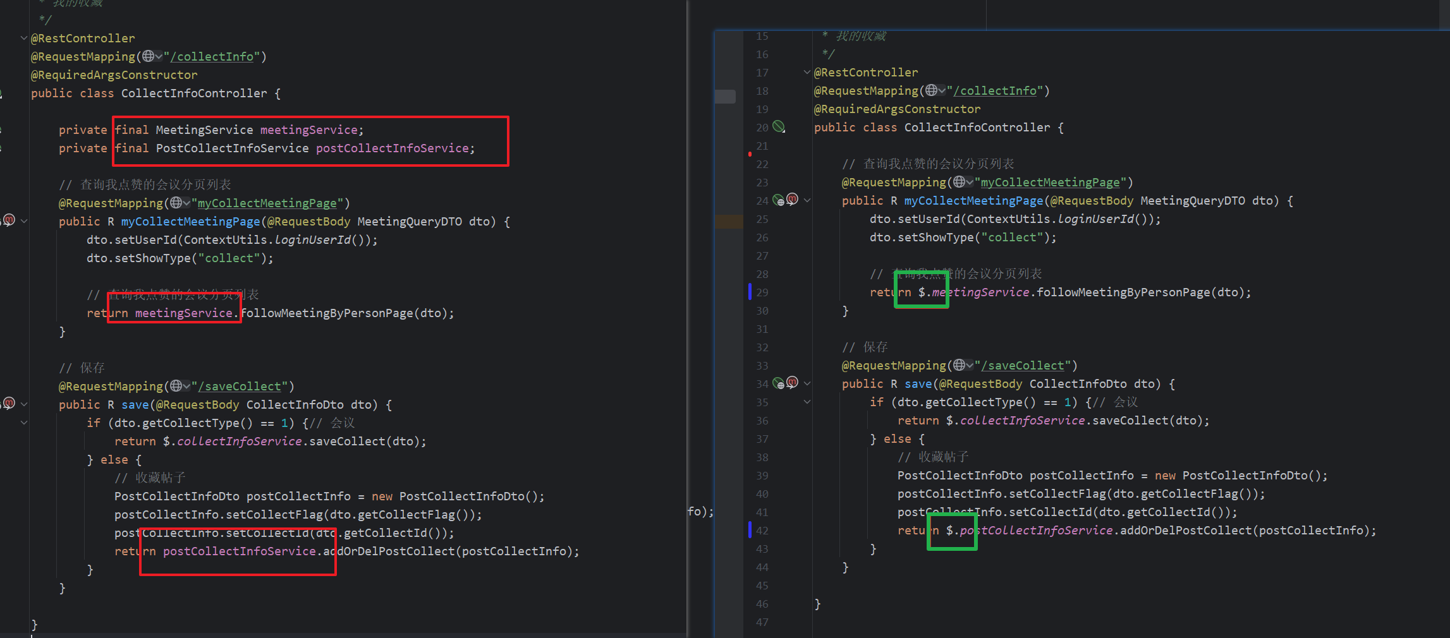The width and height of the screenshot is (1450, 638).
Task: Click red method icon beside left editor's myCollectMeetingPage
Action: pos(9,220)
